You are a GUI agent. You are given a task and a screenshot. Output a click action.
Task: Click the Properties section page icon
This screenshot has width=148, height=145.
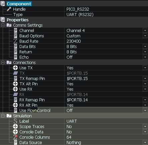(3, 20)
